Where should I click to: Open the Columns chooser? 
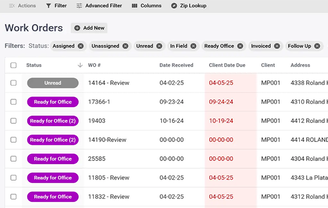[147, 6]
